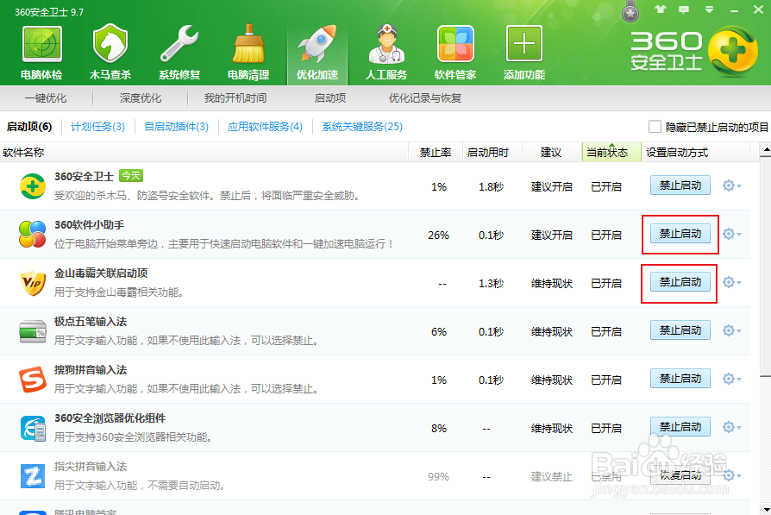The width and height of the screenshot is (771, 515).
Task: Select 启动项(6) category
Action: click(29, 127)
